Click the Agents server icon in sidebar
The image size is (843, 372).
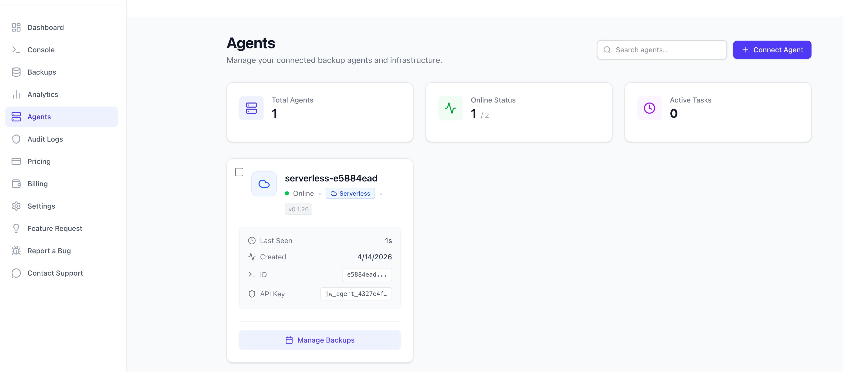coord(16,117)
